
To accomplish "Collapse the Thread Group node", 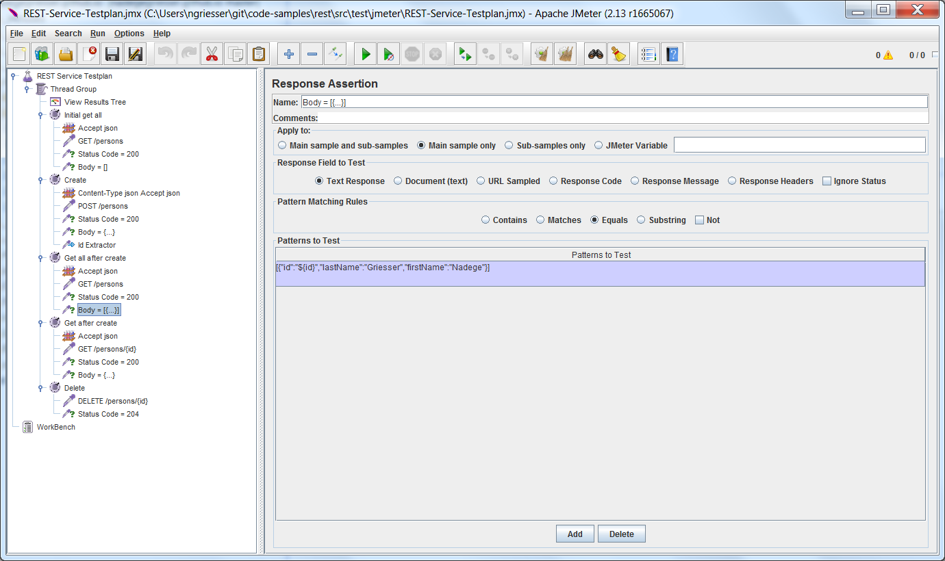I will click(x=27, y=89).
